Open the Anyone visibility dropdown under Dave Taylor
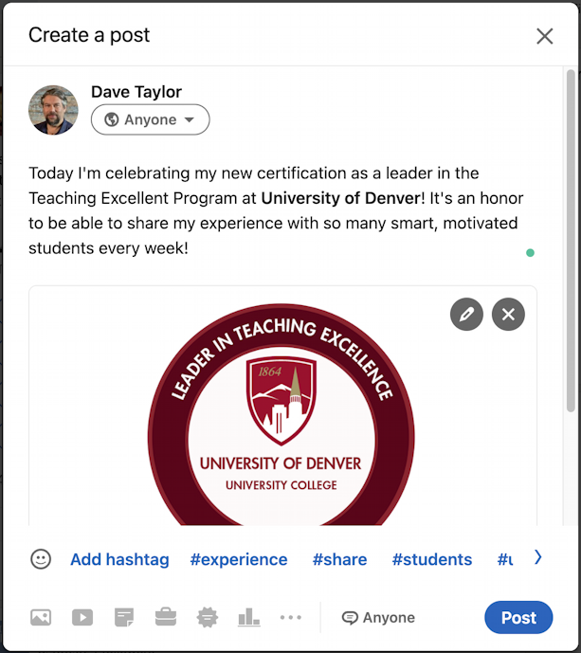The height and width of the screenshot is (653, 581). 151,119
